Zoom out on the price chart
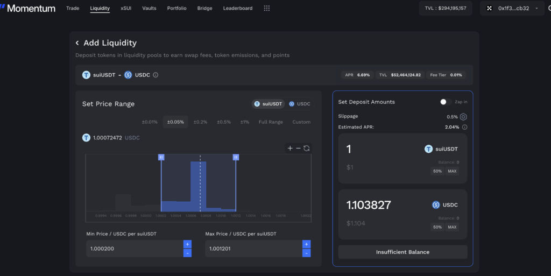This screenshot has width=551, height=276. [298, 148]
